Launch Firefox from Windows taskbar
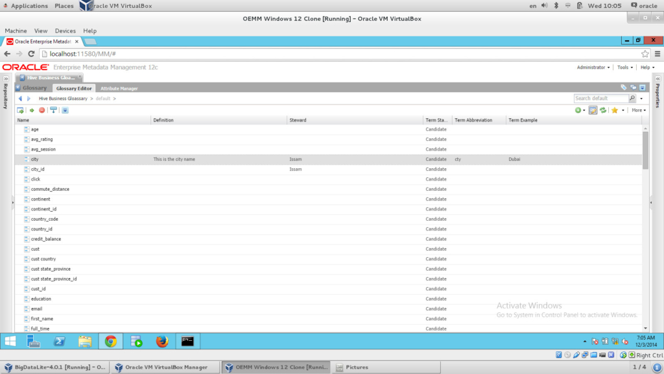664x374 pixels. pos(162,342)
